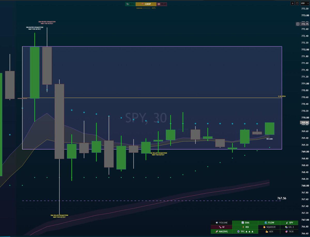
Task: Select the BULL market mode tab
Action: coord(130,4)
